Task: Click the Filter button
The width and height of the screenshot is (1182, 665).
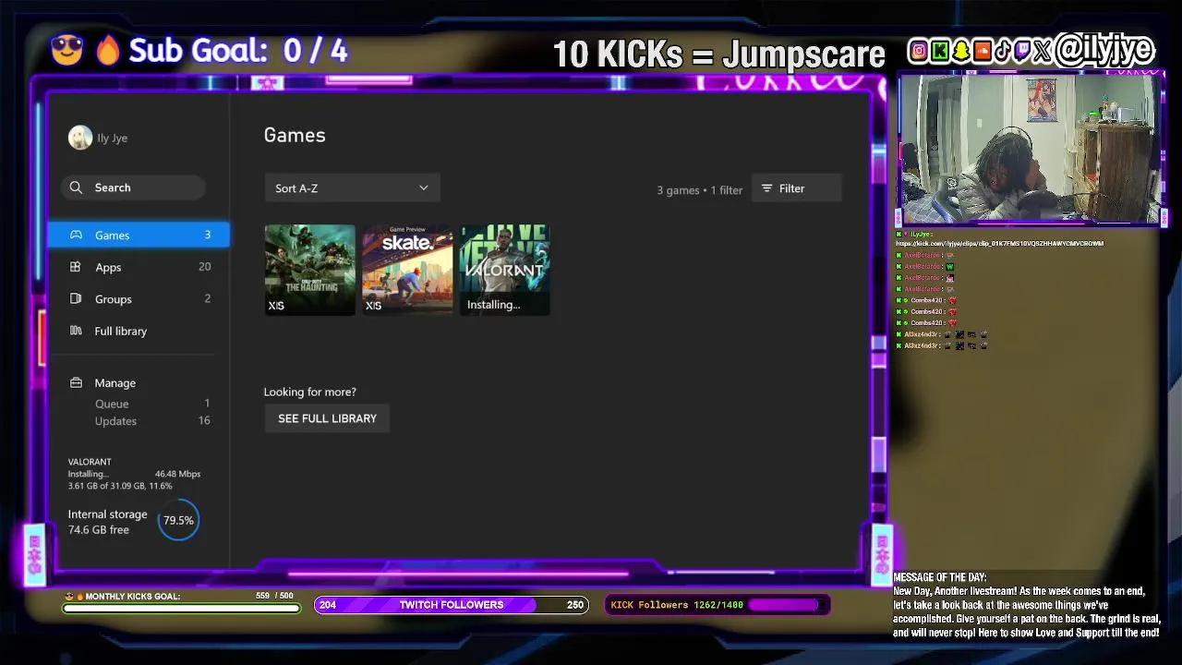Action: [x=796, y=188]
